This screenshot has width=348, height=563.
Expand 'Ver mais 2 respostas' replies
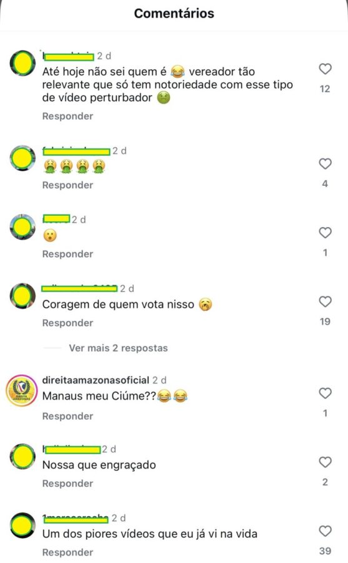118,348
